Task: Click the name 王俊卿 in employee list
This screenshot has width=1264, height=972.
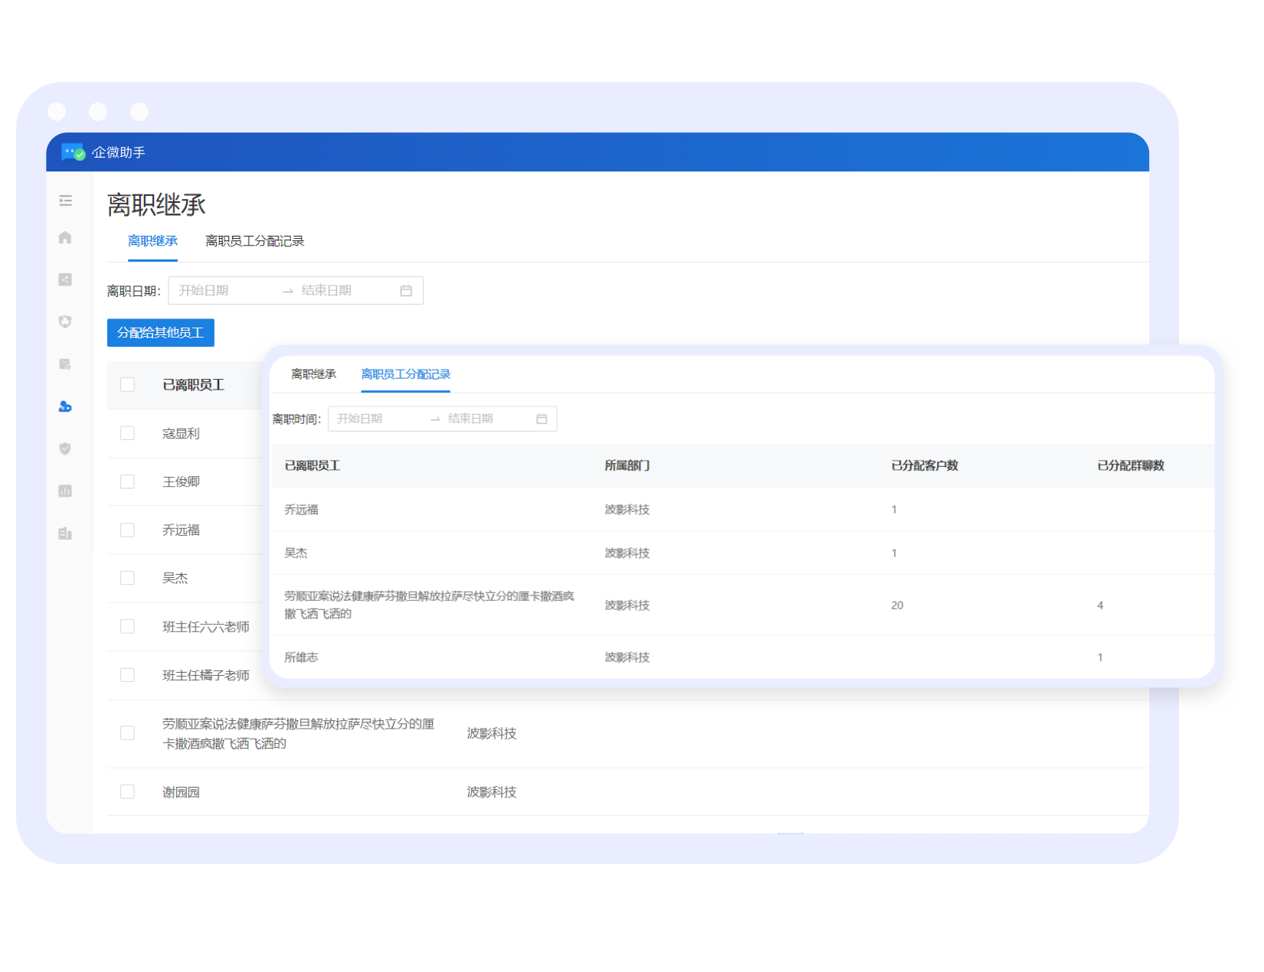Action: click(x=181, y=481)
